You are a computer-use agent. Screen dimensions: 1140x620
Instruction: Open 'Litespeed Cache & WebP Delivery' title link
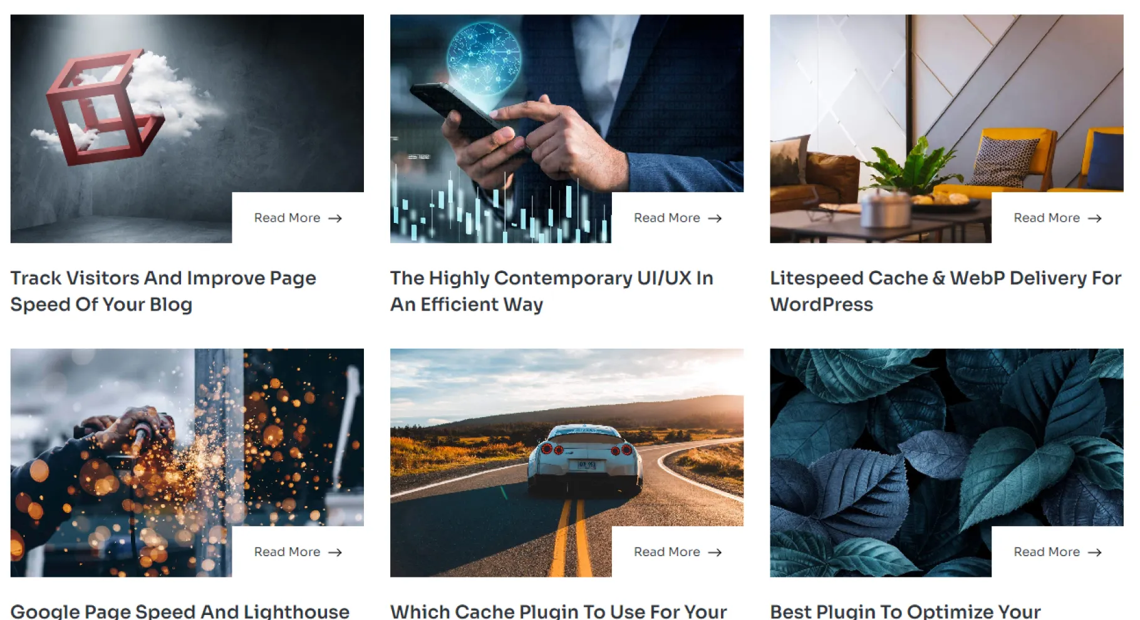tap(945, 291)
